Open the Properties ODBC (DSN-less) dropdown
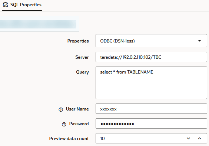The height and width of the screenshot is (146, 209). (x=151, y=41)
